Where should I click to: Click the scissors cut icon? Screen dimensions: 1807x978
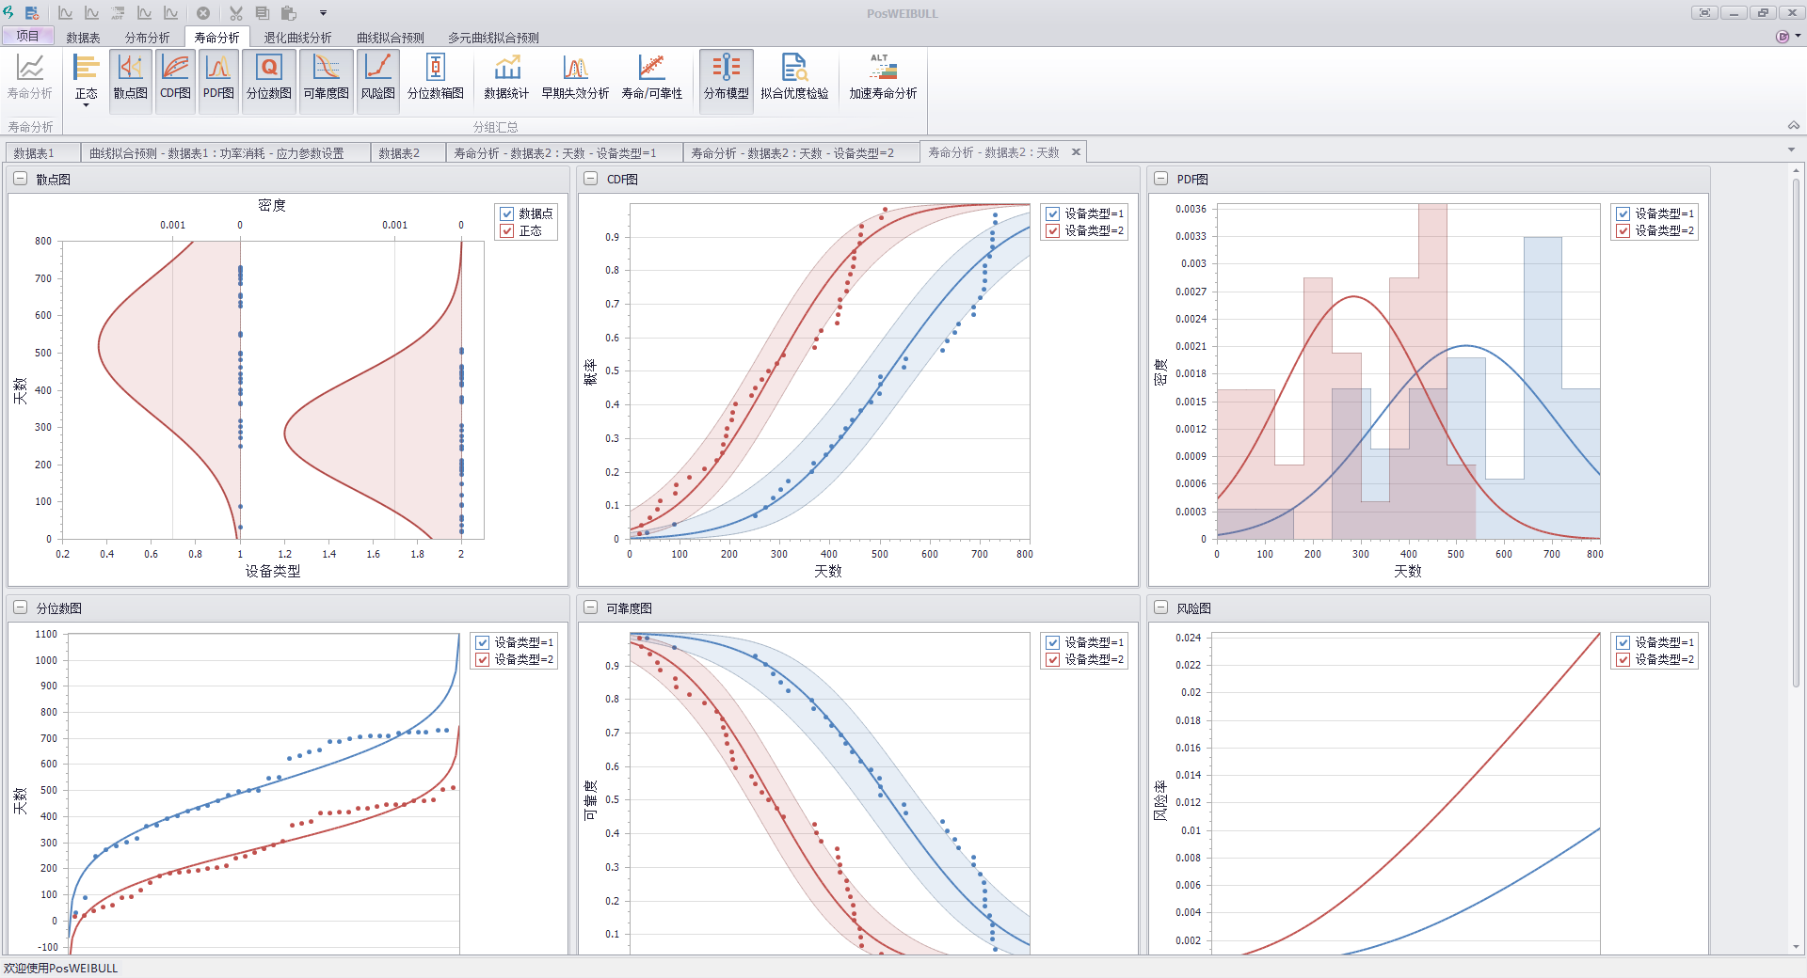tap(236, 13)
